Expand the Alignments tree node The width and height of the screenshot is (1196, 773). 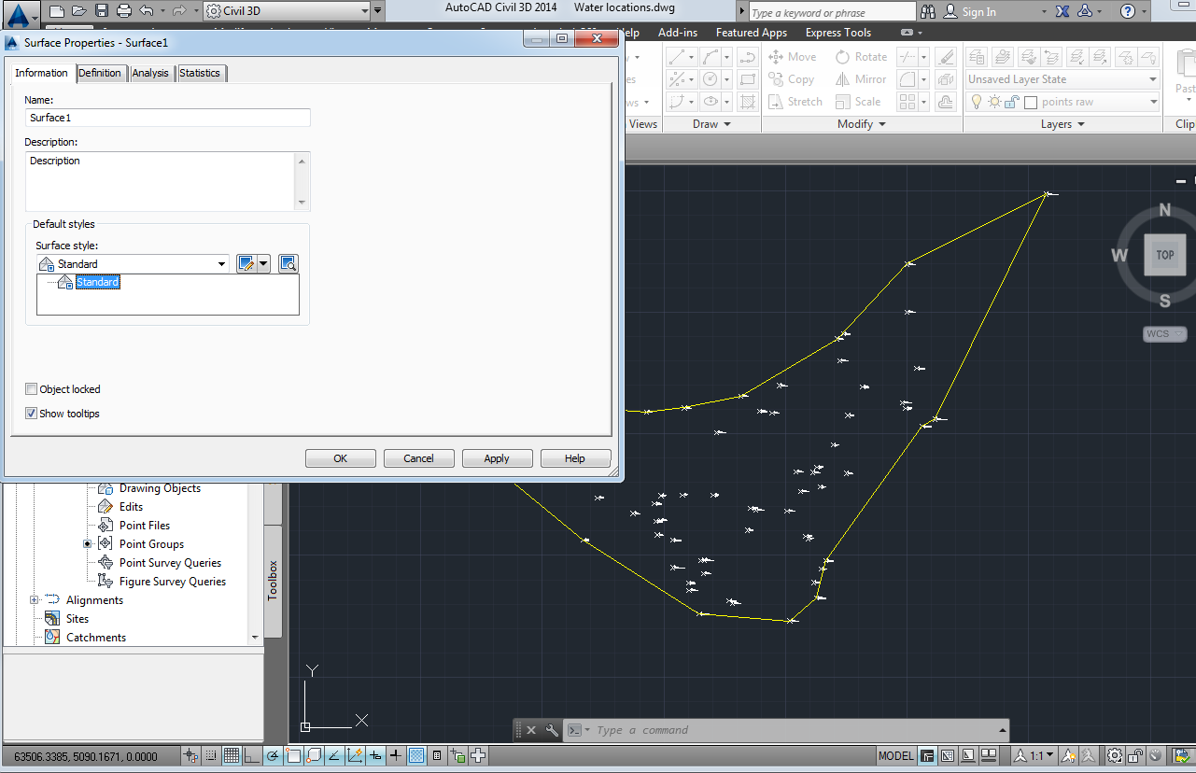click(x=35, y=600)
